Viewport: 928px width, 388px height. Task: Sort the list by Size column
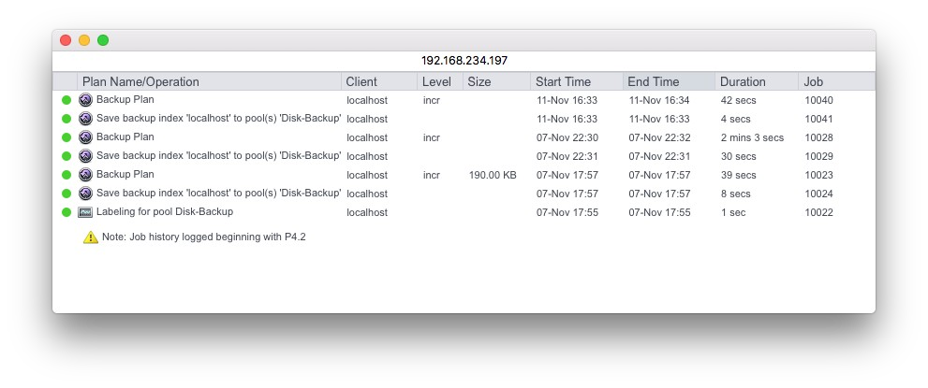point(479,82)
